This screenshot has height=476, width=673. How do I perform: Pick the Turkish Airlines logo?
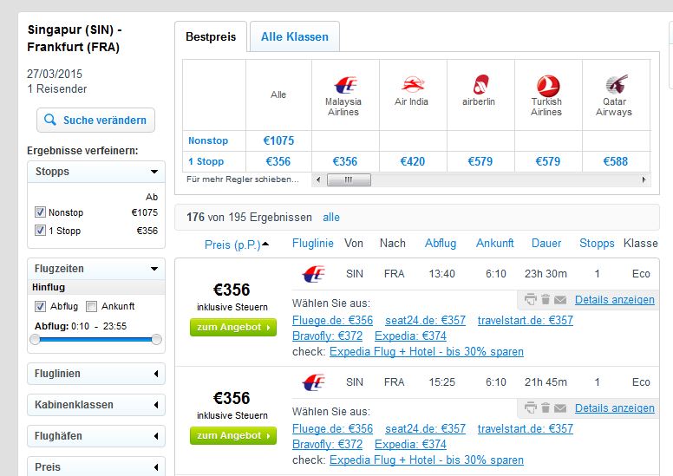tap(548, 86)
